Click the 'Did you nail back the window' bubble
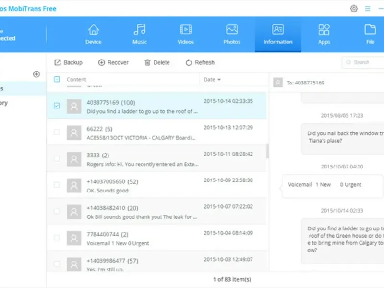The image size is (384, 288). 342,139
